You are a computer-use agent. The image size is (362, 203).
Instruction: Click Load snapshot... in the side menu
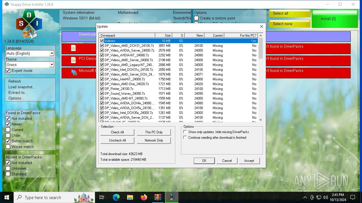(22, 87)
